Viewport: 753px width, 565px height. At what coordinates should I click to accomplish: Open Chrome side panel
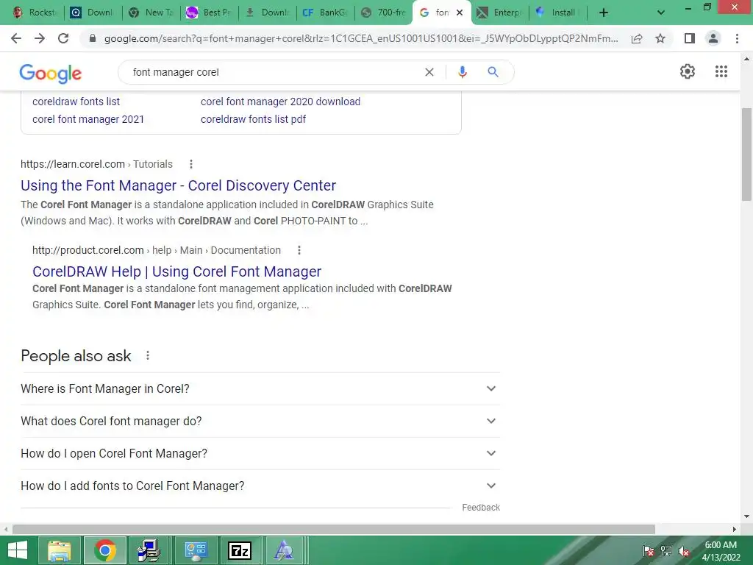tap(690, 38)
